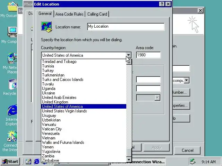The image size is (222, 166).
Task: Click the second empty dialing rules field
Action: (148, 89)
